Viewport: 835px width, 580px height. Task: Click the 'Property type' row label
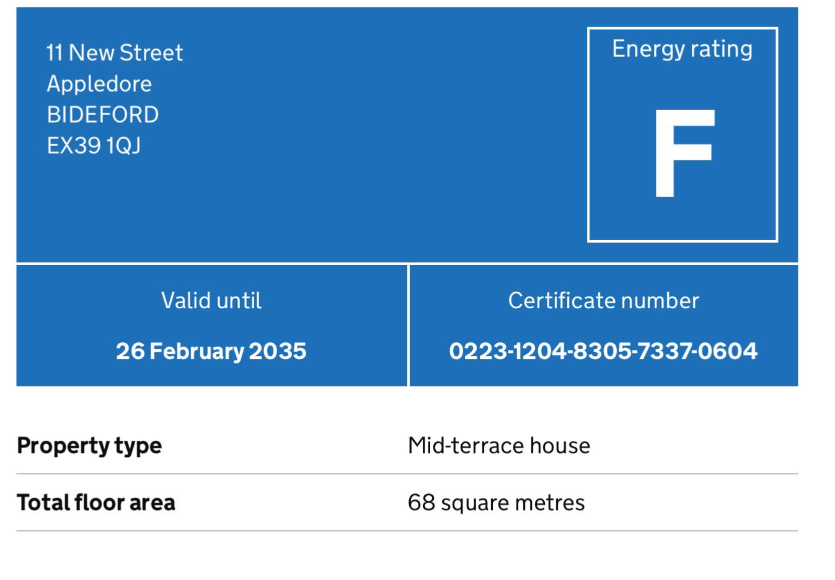click(x=89, y=446)
